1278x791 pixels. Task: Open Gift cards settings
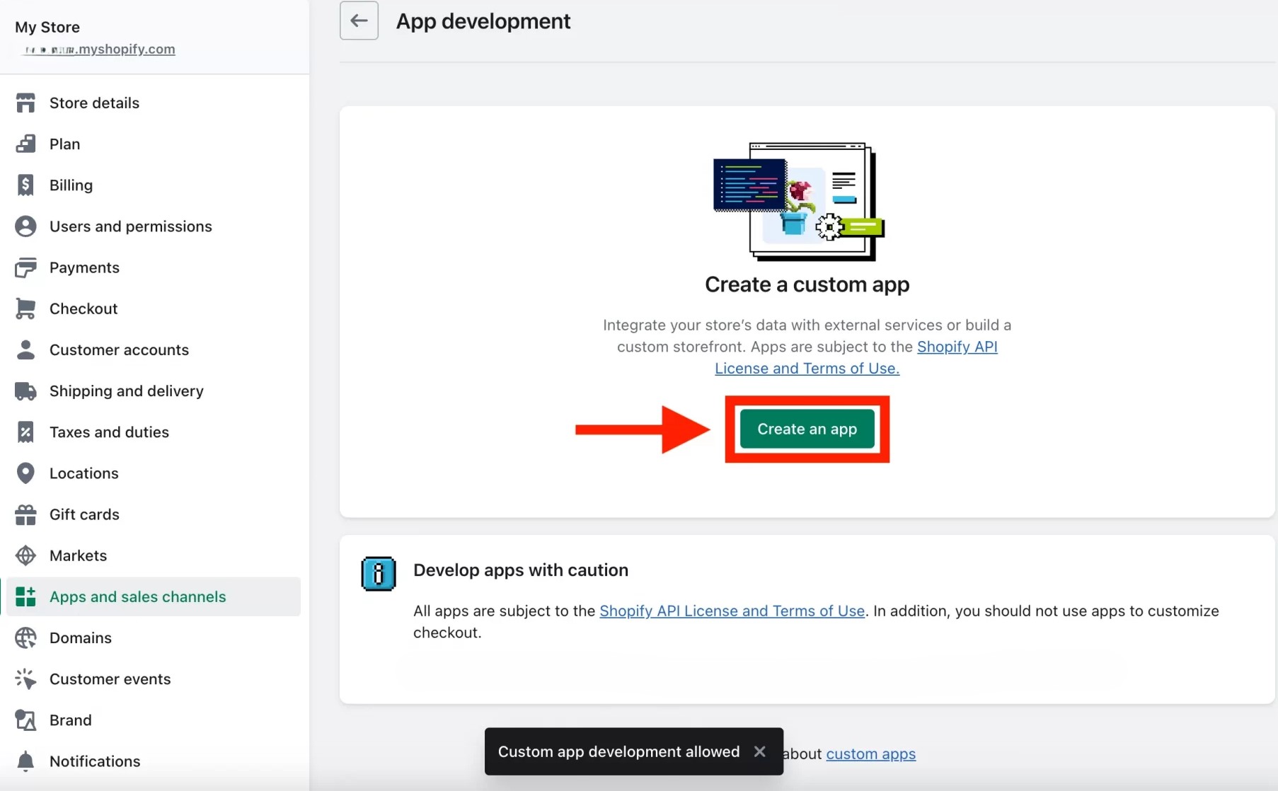click(154, 514)
